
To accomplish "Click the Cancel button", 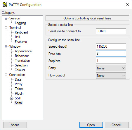I will [117, 125].
